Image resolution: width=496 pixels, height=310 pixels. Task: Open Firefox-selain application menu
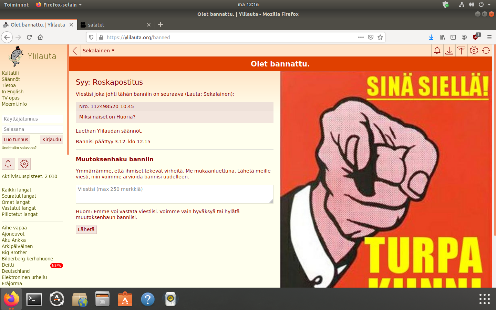59,4
